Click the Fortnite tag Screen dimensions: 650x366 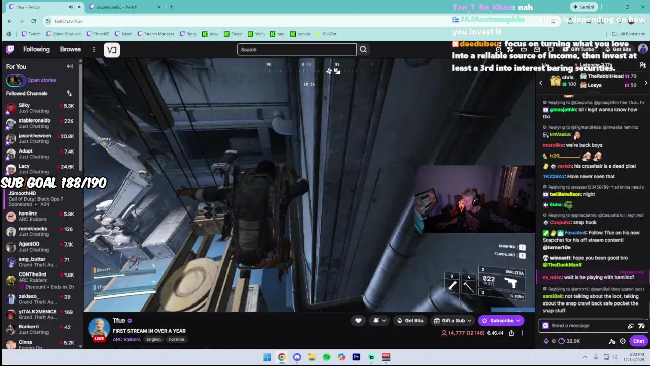tap(177, 339)
